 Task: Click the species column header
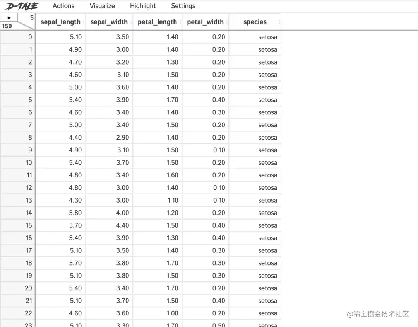(x=255, y=22)
